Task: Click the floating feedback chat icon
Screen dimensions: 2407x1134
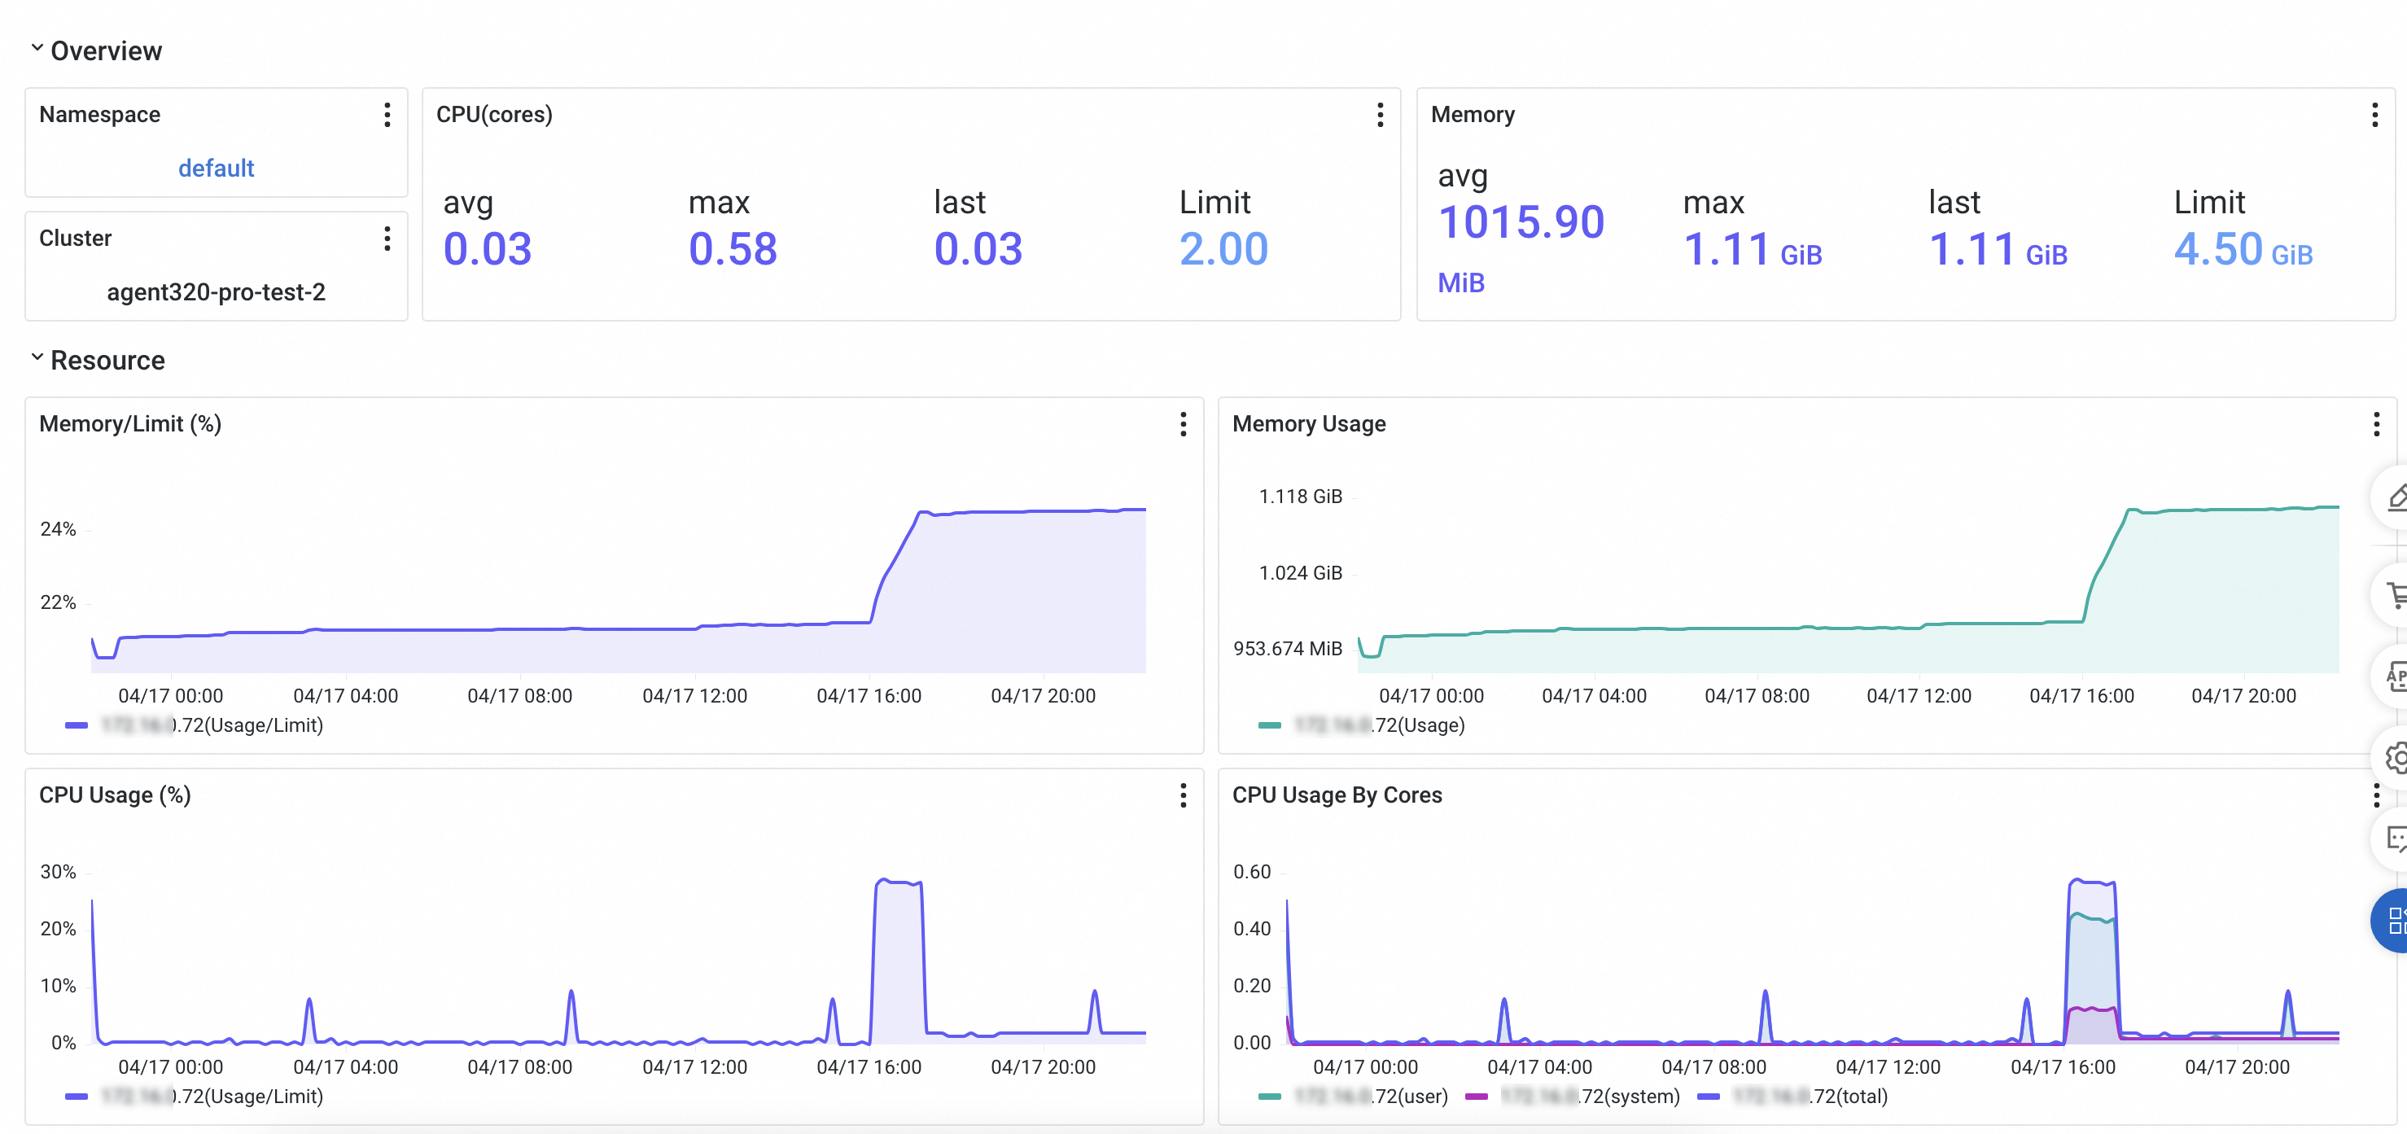Action: 2396,838
